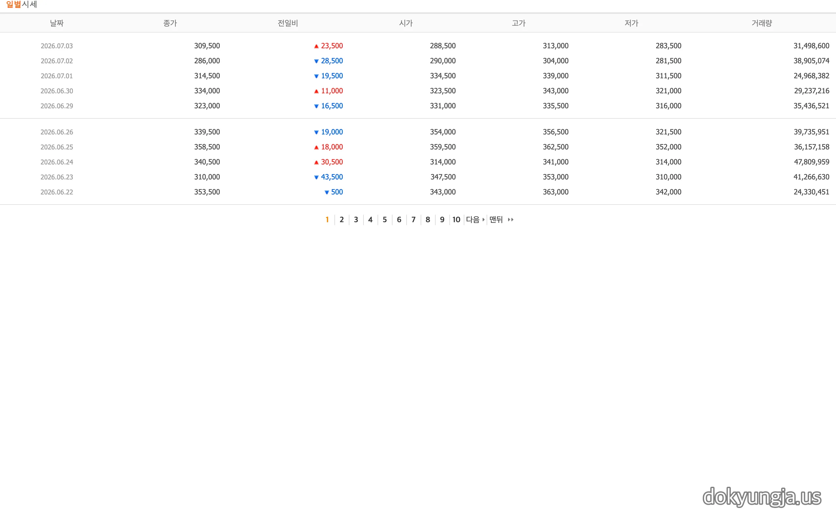Go to page 3 of daily prices
Screen dimensions: 836x522
point(356,220)
